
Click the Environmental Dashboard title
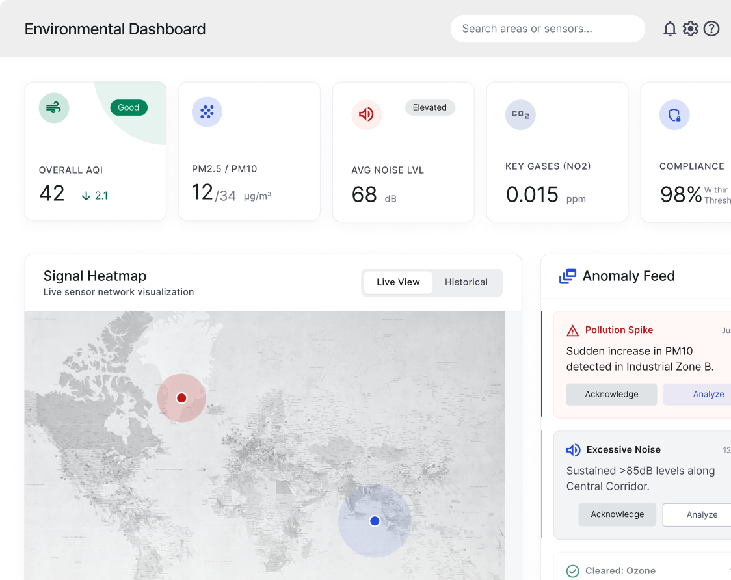click(115, 29)
